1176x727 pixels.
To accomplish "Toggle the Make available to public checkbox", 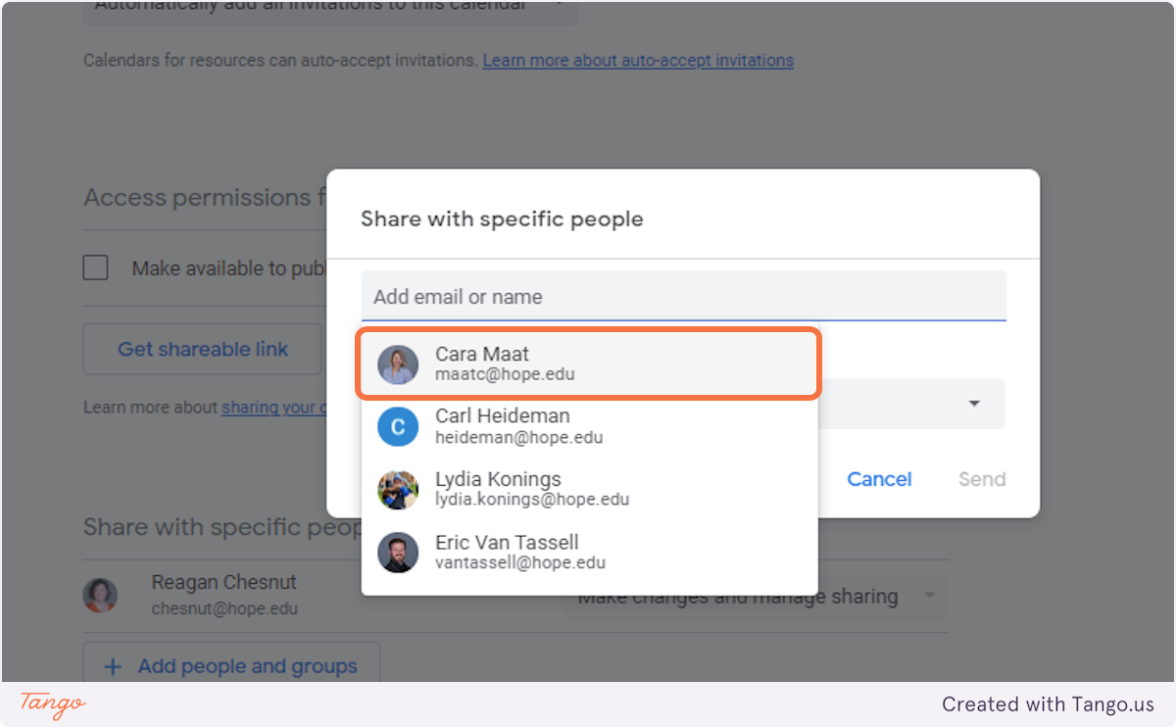I will coord(96,267).
